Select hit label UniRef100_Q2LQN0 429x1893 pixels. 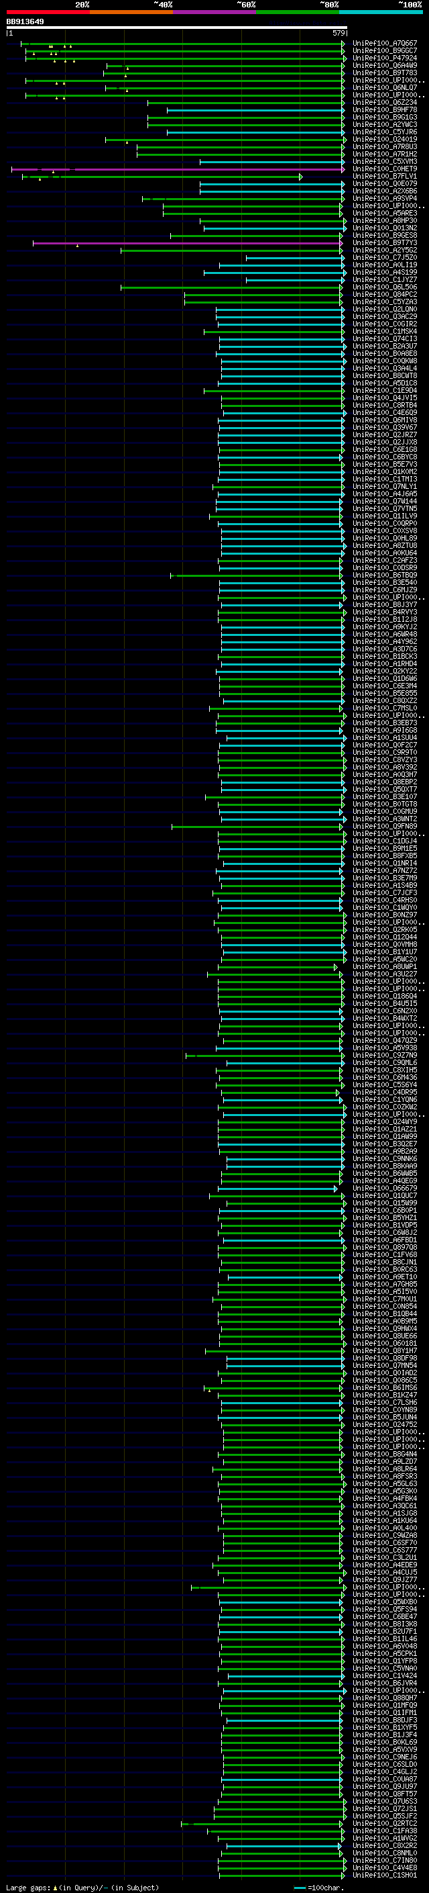385,310
